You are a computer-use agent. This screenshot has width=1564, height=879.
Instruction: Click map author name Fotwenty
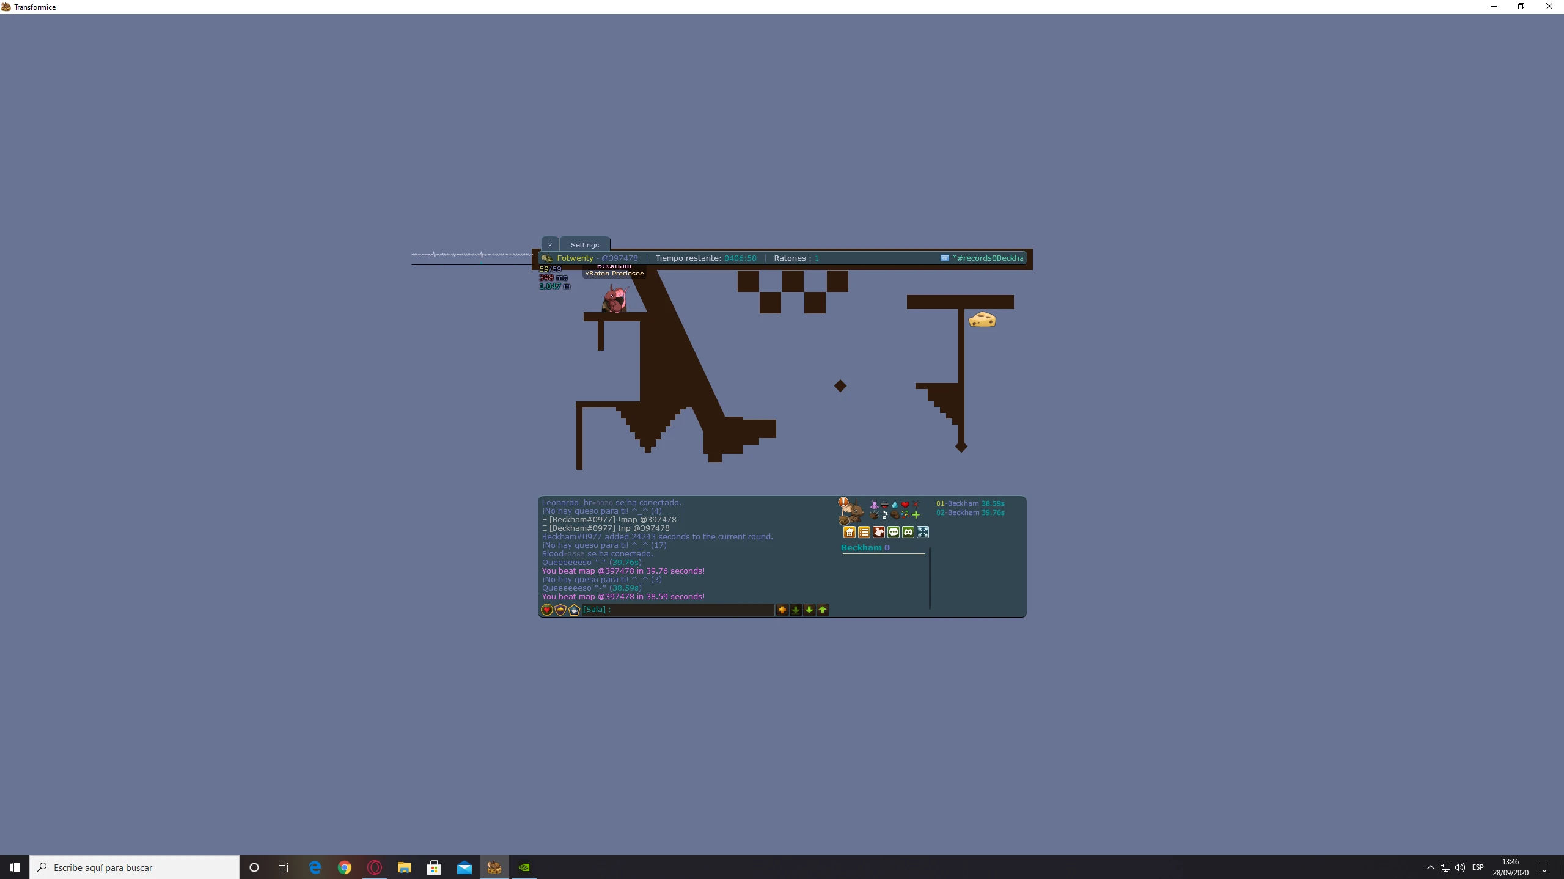tap(575, 258)
